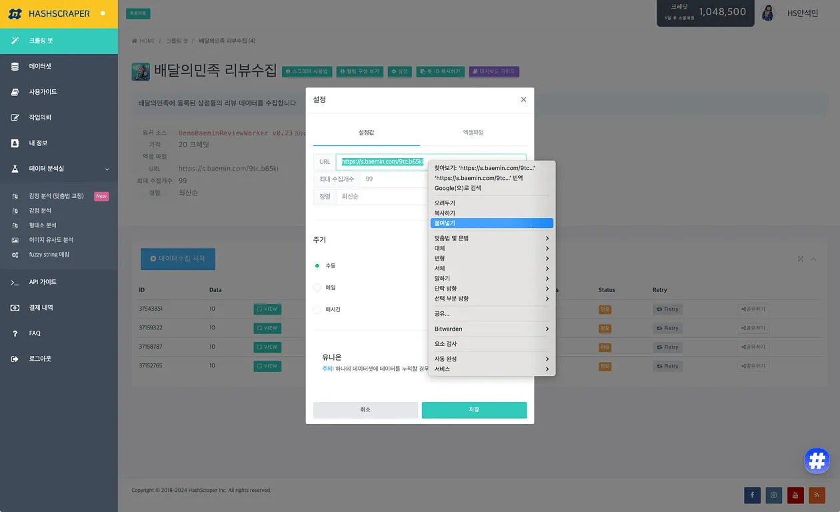Click the RSS feed footer icon
This screenshot has width=840, height=512.
tap(817, 495)
